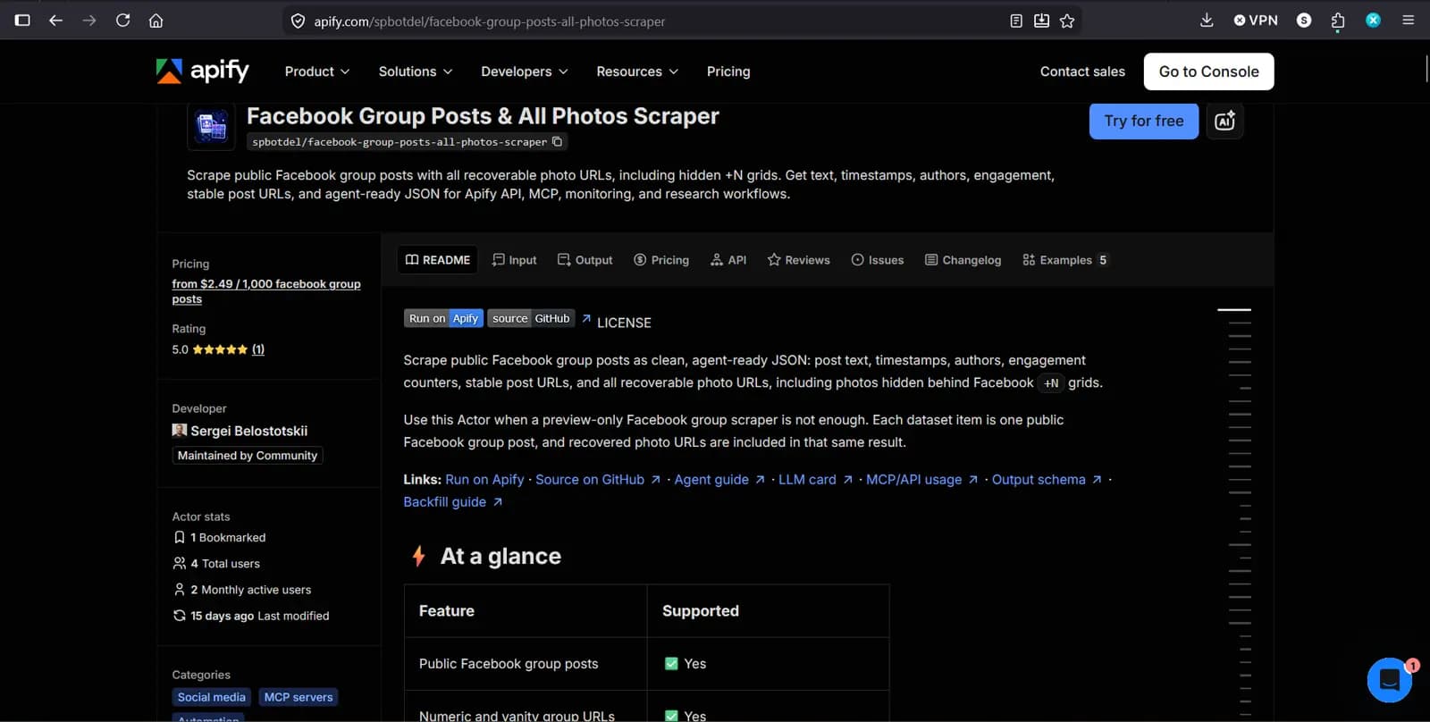Switch to the Output tab
The width and height of the screenshot is (1430, 722).
585,260
